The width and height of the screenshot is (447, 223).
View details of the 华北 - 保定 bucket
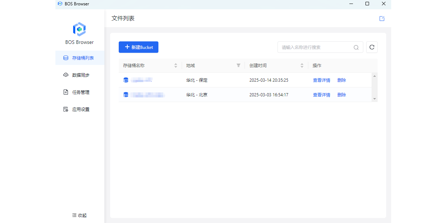point(321,80)
